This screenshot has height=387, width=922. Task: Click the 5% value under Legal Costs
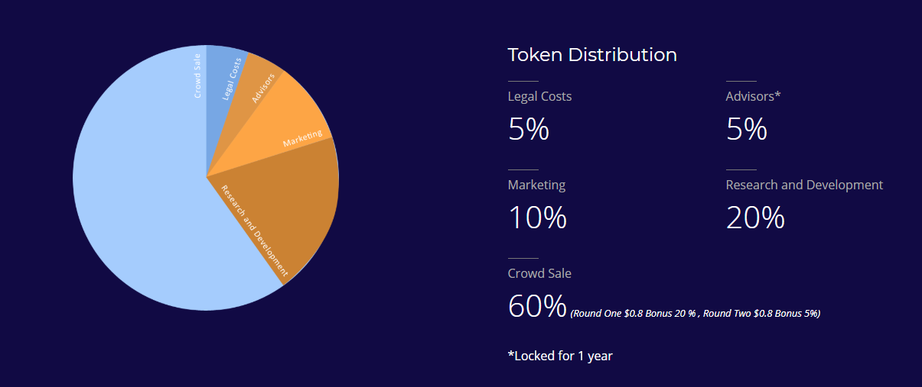point(529,129)
